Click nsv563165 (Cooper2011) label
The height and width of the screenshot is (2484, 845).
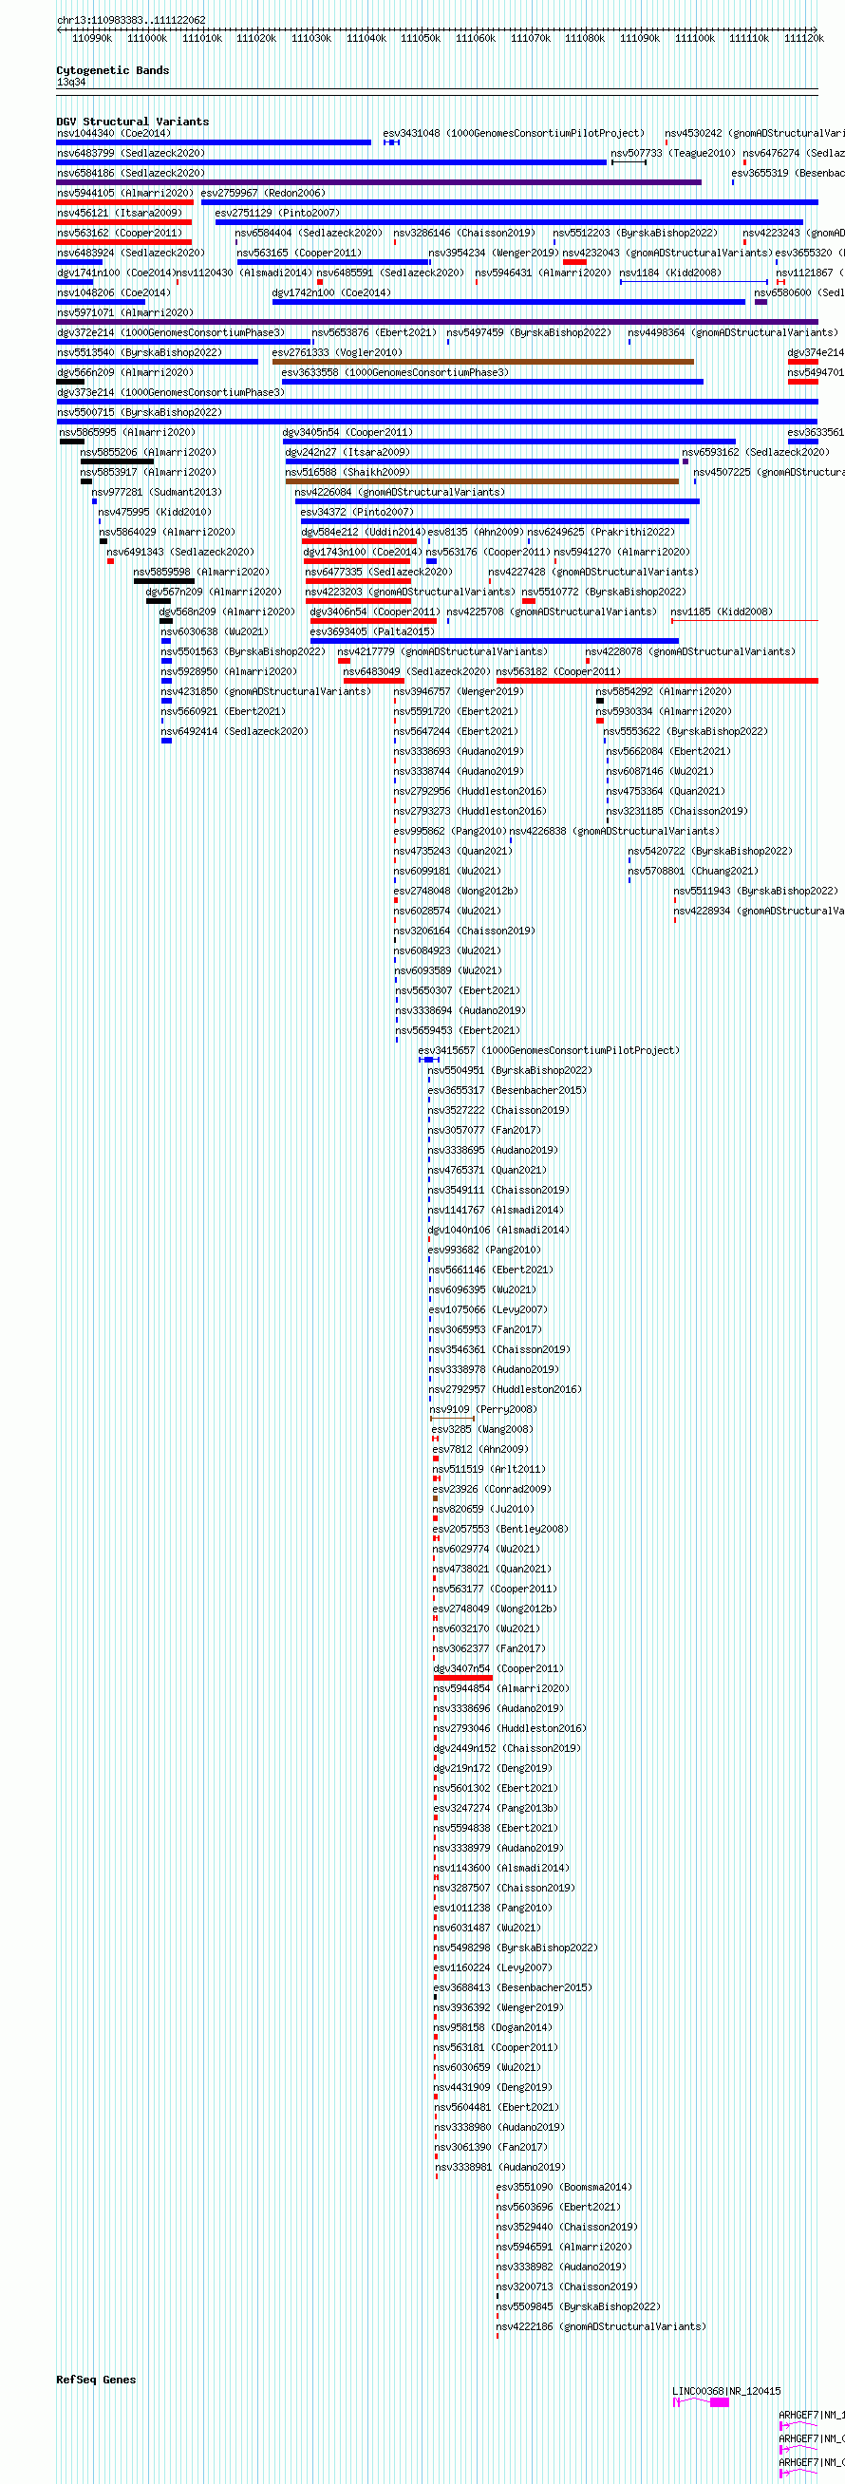pos(299,253)
